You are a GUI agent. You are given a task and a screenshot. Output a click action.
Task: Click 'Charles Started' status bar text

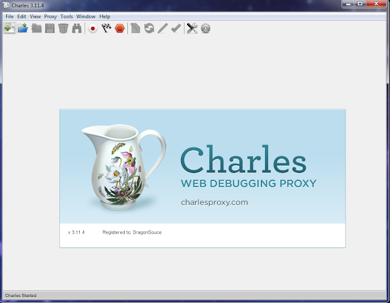(x=21, y=295)
